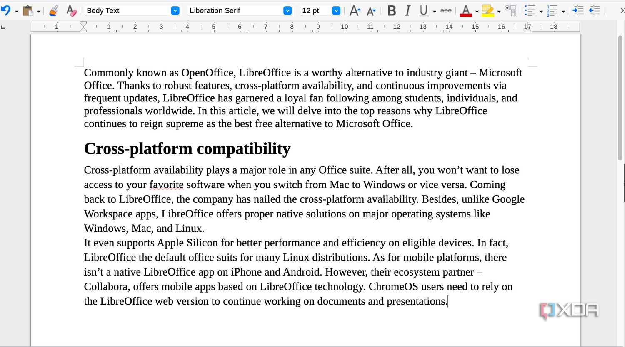Open highlighting color palette dropdown
Image resolution: width=625 pixels, height=347 pixels.
[499, 11]
